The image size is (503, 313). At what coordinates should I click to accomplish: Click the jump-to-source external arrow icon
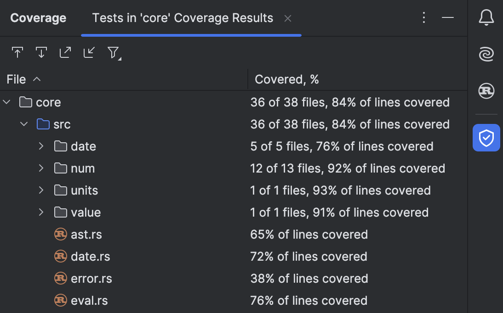[x=65, y=52]
